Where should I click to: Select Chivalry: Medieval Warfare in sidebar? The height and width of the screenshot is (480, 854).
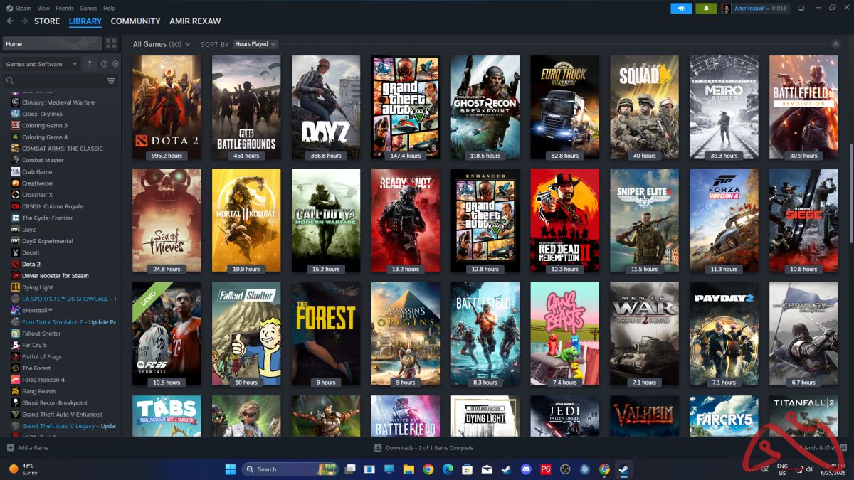click(x=58, y=102)
